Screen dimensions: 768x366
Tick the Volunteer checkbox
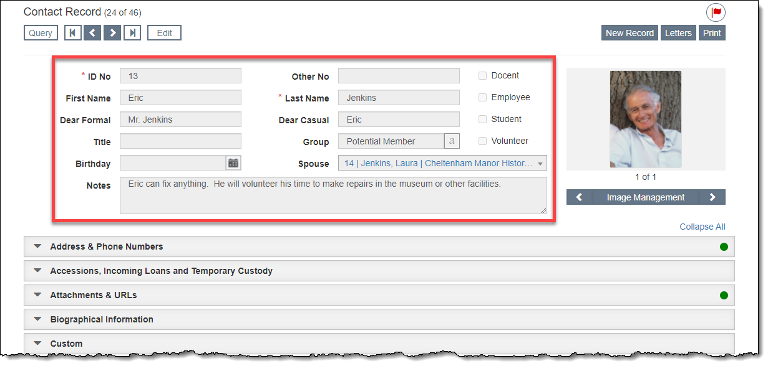(x=482, y=141)
